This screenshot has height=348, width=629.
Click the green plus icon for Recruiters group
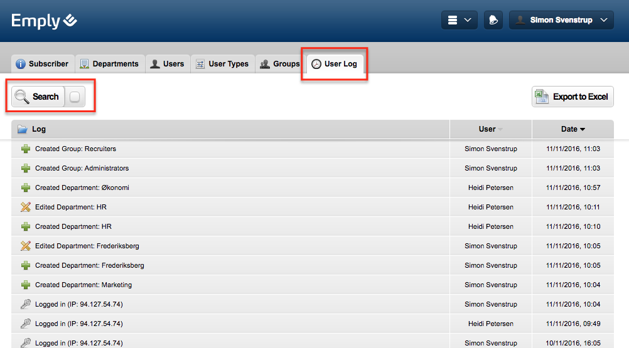(x=26, y=149)
